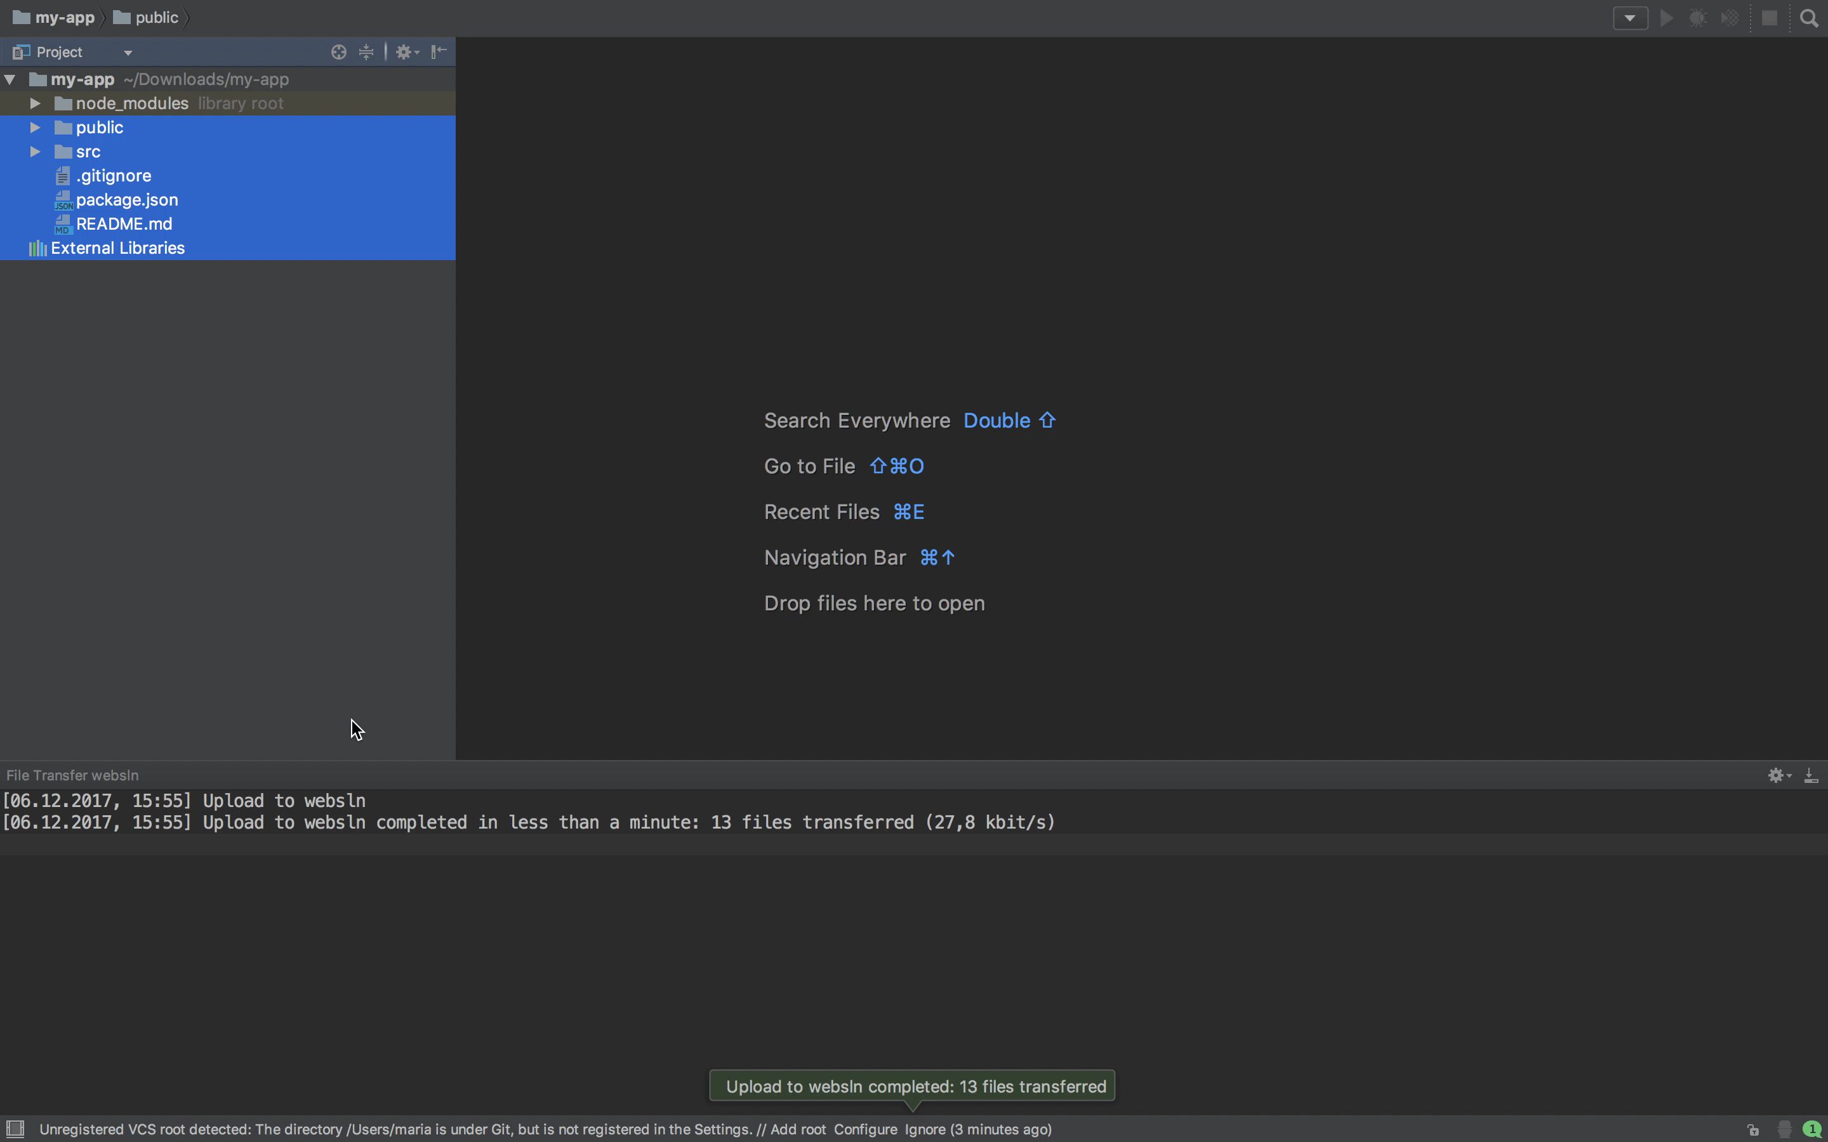
Task: Click Scroll from Source target icon
Action: 338,52
